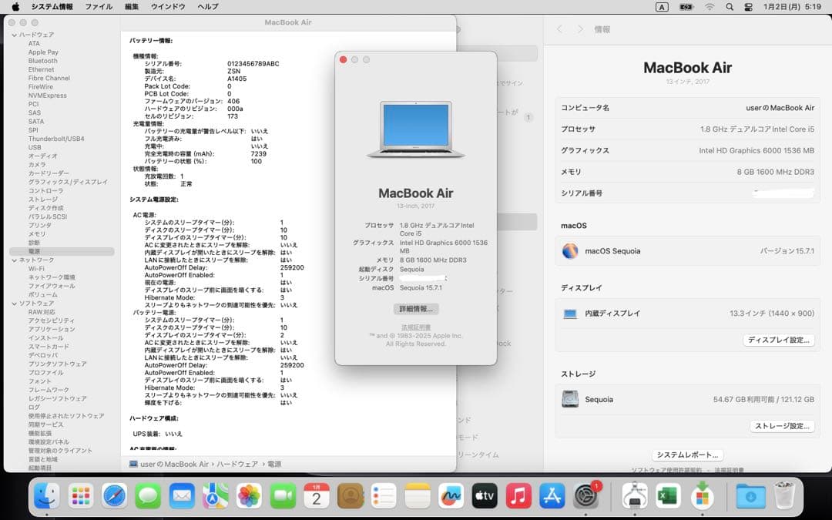This screenshot has width=832, height=520.
Task: Click the システムレポート button
Action: (x=686, y=455)
